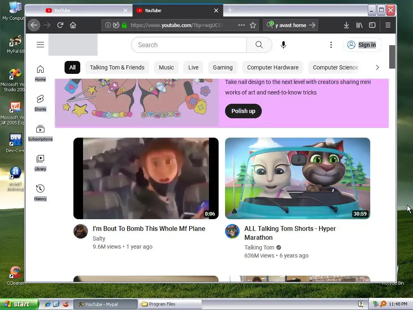Open History in YouTube sidebar
Screen dimensions: 413x310
click(40, 193)
